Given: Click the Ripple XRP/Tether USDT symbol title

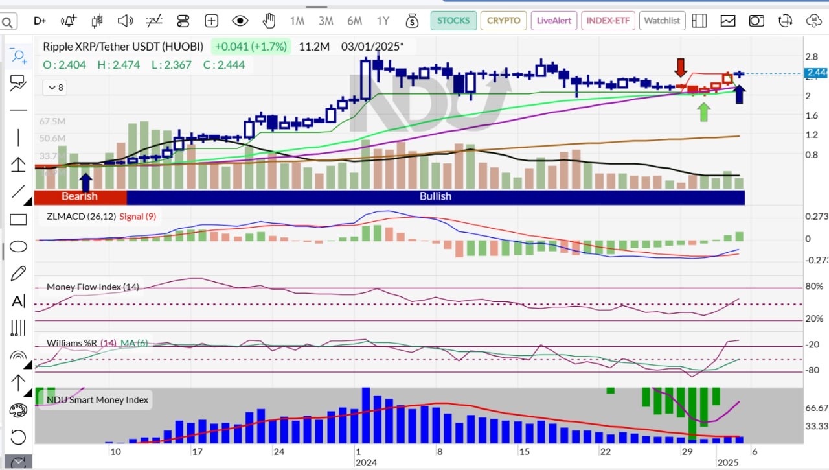Looking at the screenshot, I should 123,47.
